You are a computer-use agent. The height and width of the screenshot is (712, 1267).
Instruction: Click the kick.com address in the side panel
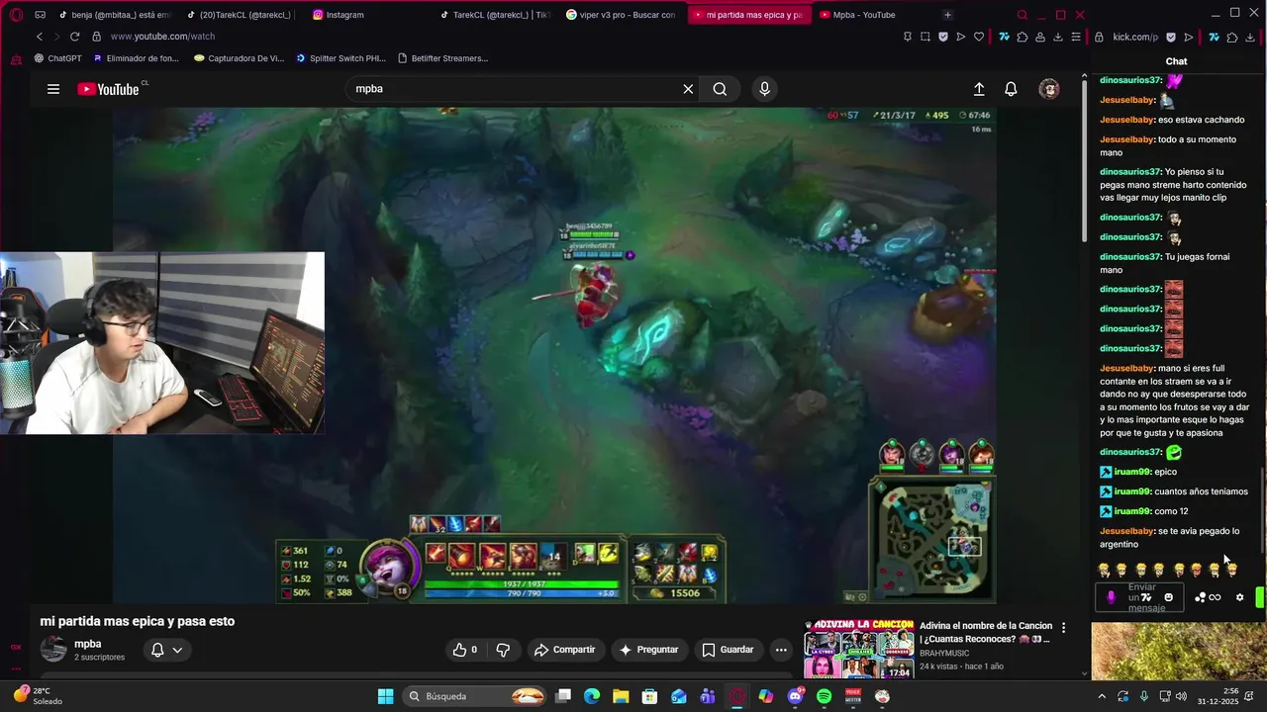(x=1135, y=37)
